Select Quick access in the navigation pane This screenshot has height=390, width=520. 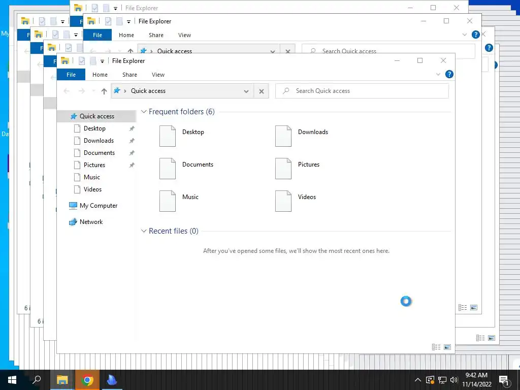pyautogui.click(x=96, y=116)
